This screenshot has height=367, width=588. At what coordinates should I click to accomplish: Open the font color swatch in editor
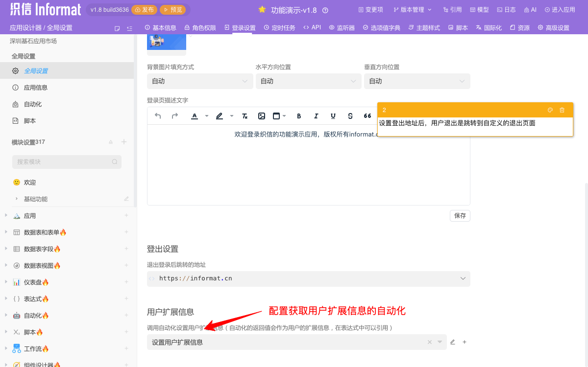click(x=195, y=116)
